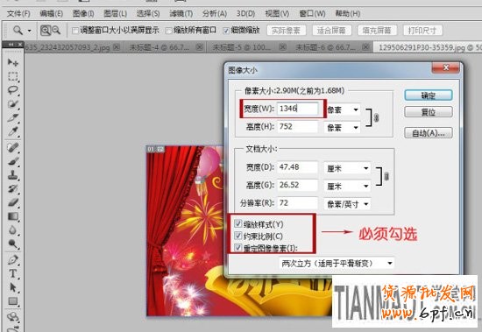Click the 高度(H) pixel input field
This screenshot has width=482, height=332.
pyautogui.click(x=298, y=126)
